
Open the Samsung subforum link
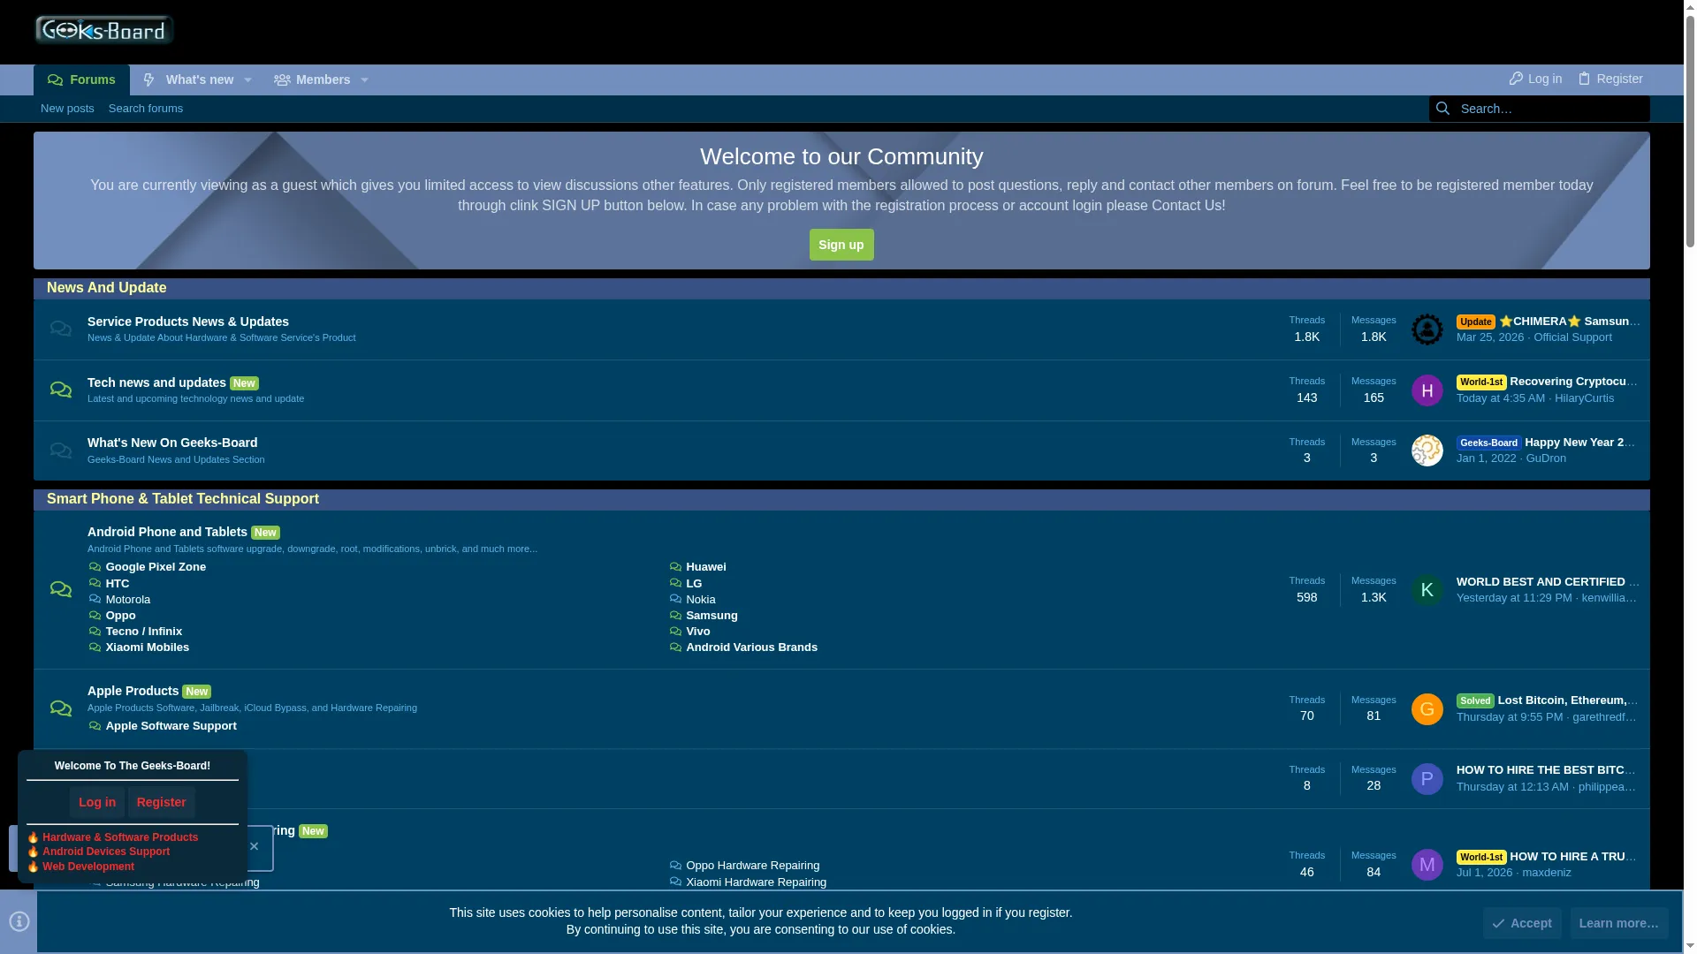coord(712,616)
